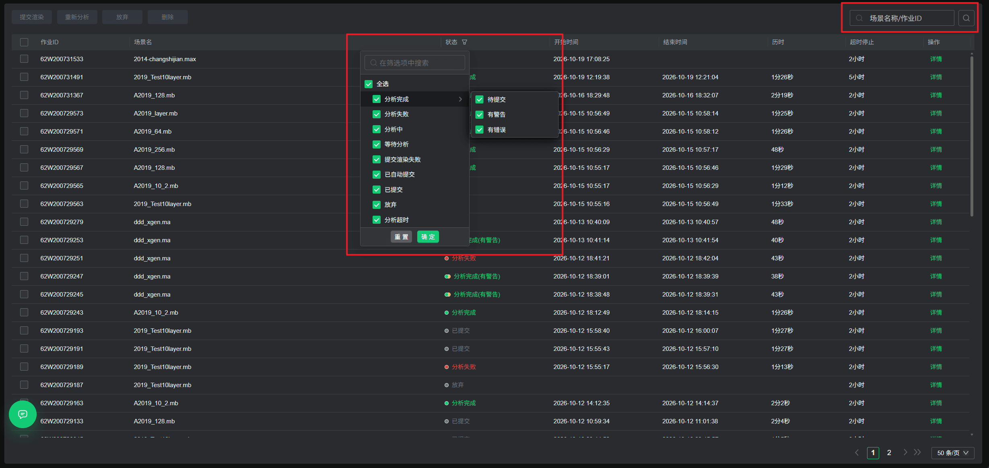Click the 重置 button in filter panel

coord(401,237)
